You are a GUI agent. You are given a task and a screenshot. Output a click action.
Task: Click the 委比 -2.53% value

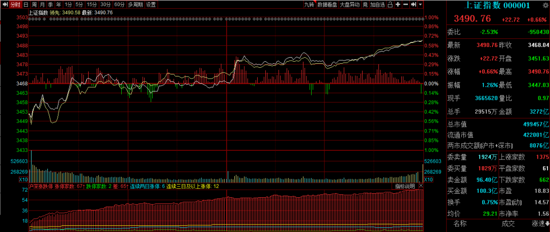click(x=489, y=32)
